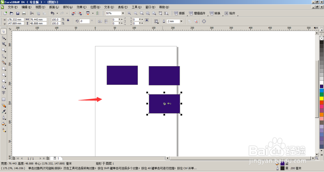Save the document
324x172 pixels.
point(17,13)
